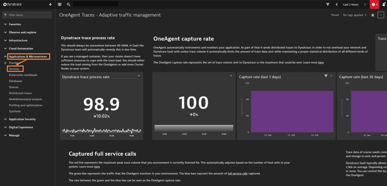
Task: Open Dynatrace trace process rate tile menu
Action: tap(139, 76)
